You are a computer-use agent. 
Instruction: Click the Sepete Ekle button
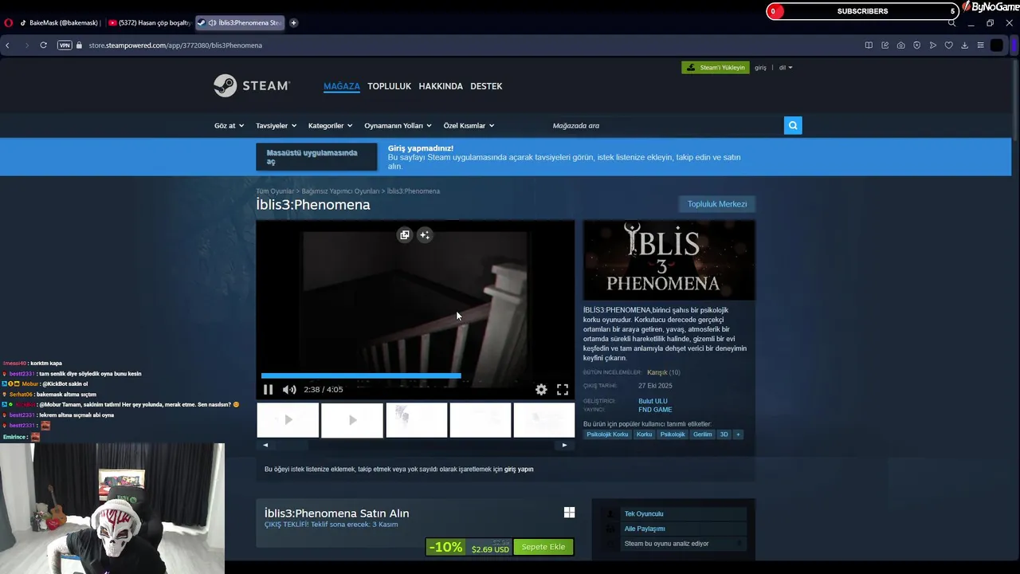543,547
